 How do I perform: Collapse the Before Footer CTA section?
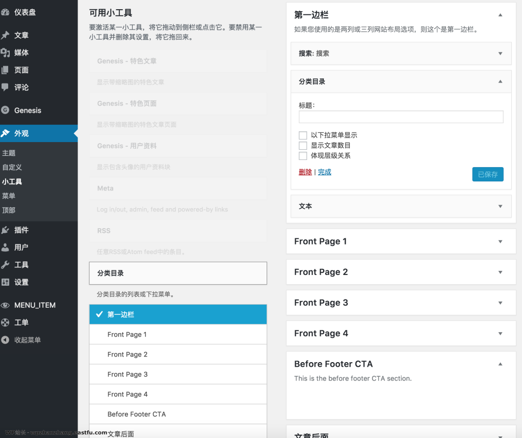(x=500, y=364)
